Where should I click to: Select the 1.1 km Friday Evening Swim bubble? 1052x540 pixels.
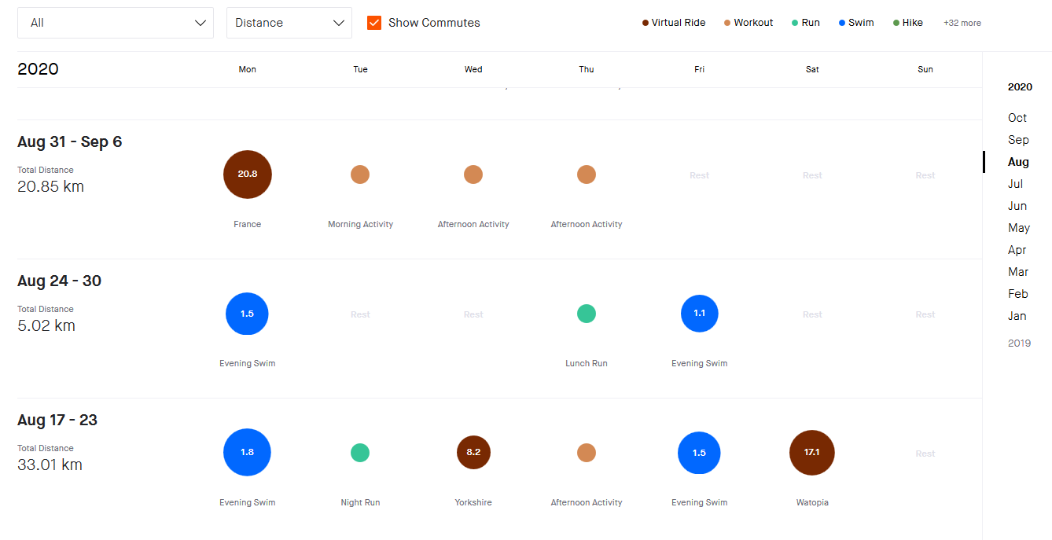pos(699,314)
